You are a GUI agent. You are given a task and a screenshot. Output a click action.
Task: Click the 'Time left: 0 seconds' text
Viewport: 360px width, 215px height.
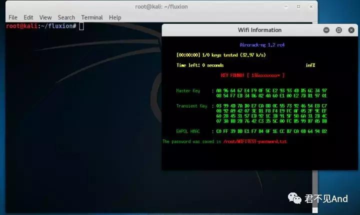click(200, 65)
